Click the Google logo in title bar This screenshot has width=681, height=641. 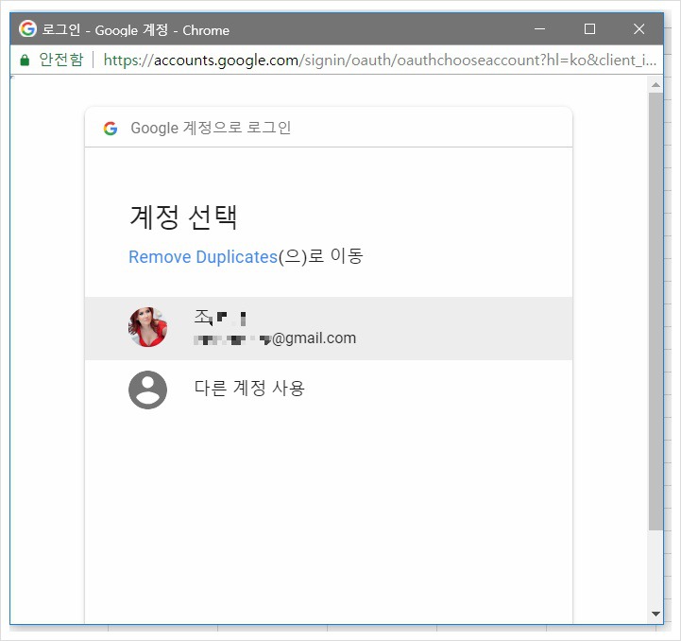pos(27,28)
